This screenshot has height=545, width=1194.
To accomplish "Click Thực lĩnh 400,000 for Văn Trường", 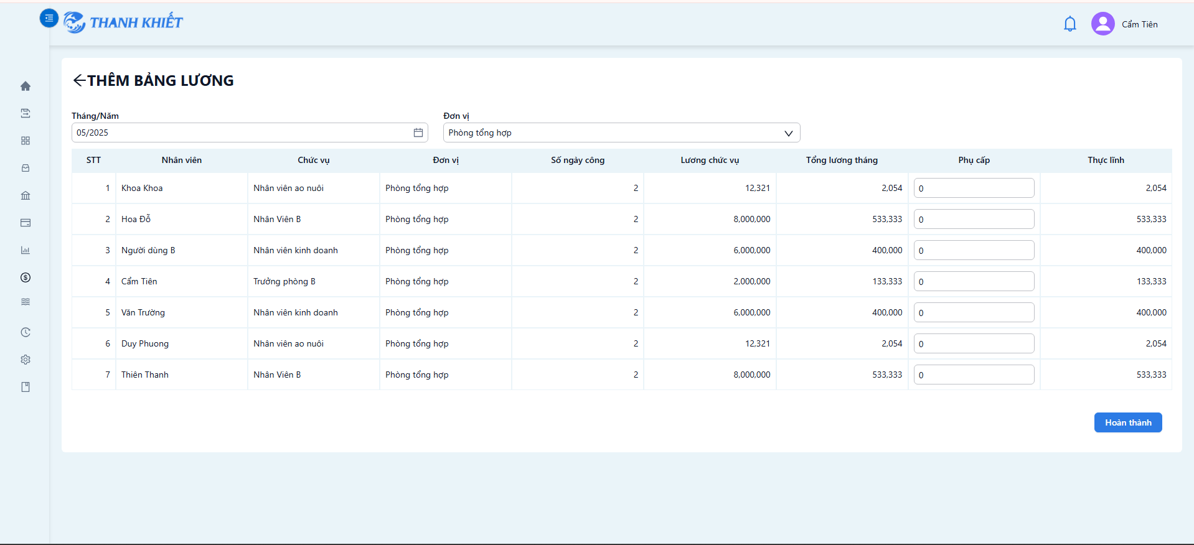I will pos(1151,312).
